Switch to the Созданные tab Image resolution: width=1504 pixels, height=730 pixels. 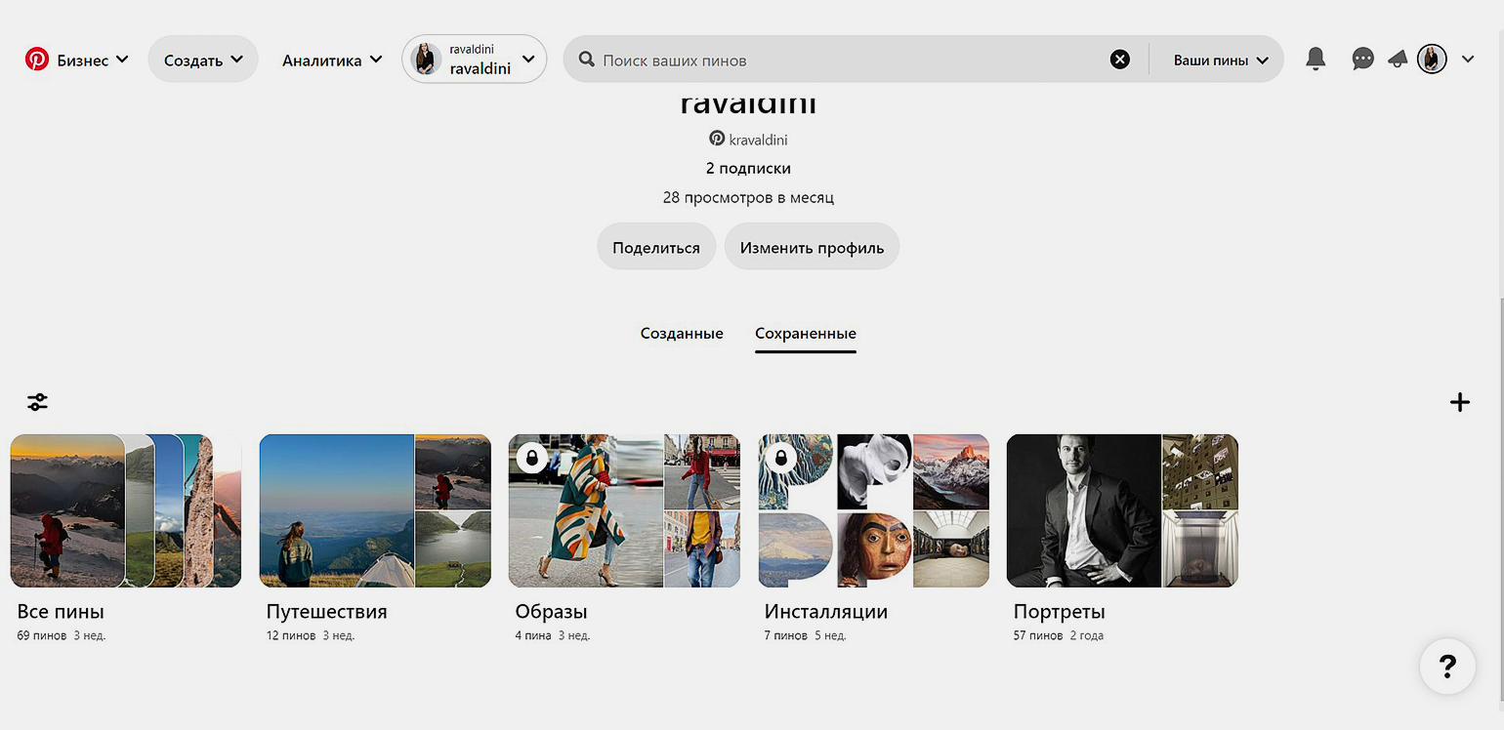tap(682, 333)
